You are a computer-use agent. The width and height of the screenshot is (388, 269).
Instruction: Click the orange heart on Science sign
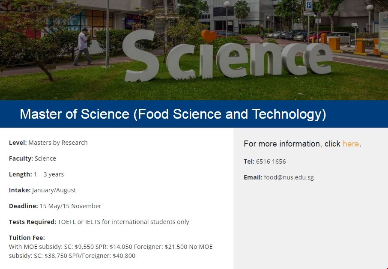209,36
